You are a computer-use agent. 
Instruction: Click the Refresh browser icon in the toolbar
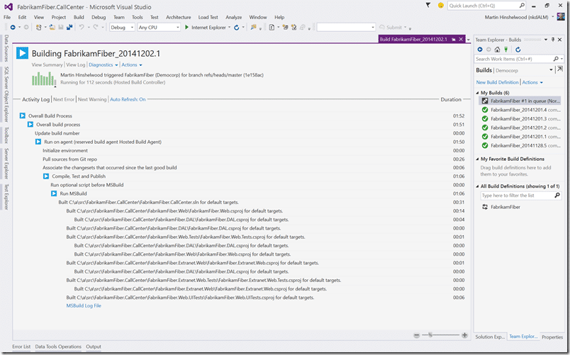click(237, 27)
